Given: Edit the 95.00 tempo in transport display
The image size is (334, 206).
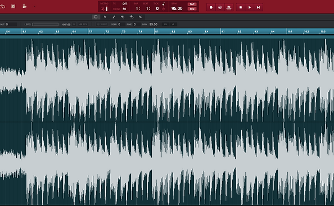Looking at the screenshot, I should pyautogui.click(x=177, y=8).
